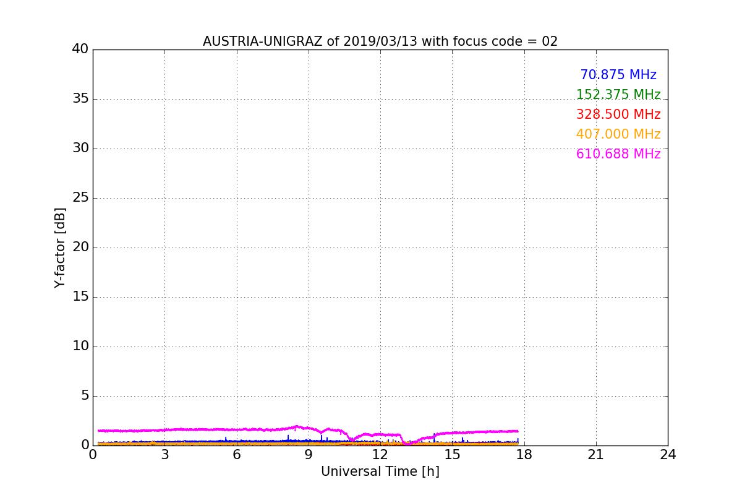742x495 pixels.
Task: Click the y-axis tick value 30
Action: [80, 148]
